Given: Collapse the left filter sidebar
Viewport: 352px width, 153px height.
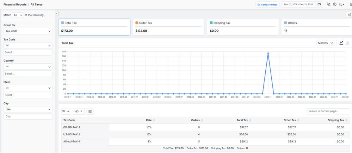Looking at the screenshot, I should (x=57, y=13).
